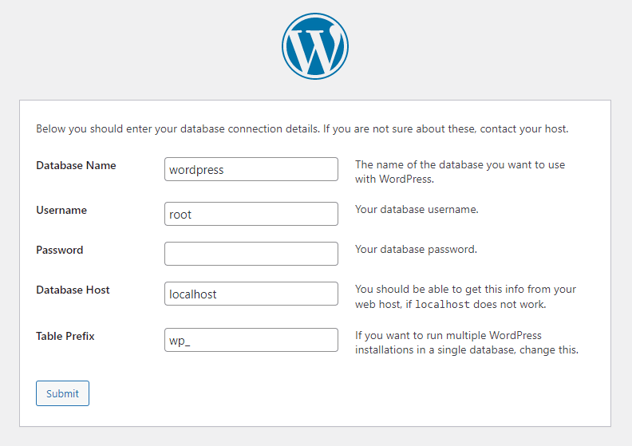632x446 pixels.
Task: Click the "Database Host" label
Action: click(x=73, y=290)
